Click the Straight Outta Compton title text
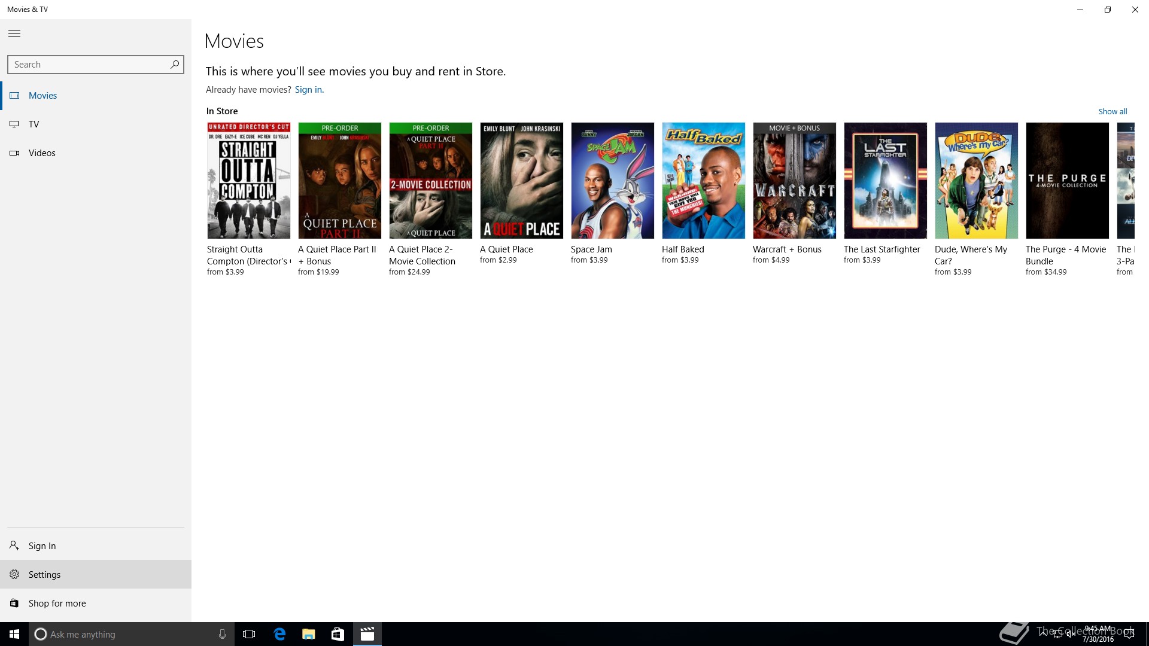Image resolution: width=1149 pixels, height=646 pixels. tap(249, 255)
